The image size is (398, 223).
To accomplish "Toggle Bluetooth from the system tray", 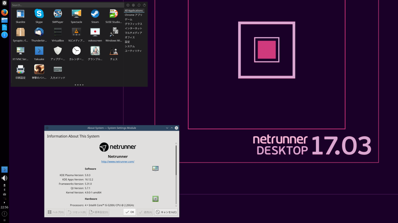I will click(x=5, y=190).
